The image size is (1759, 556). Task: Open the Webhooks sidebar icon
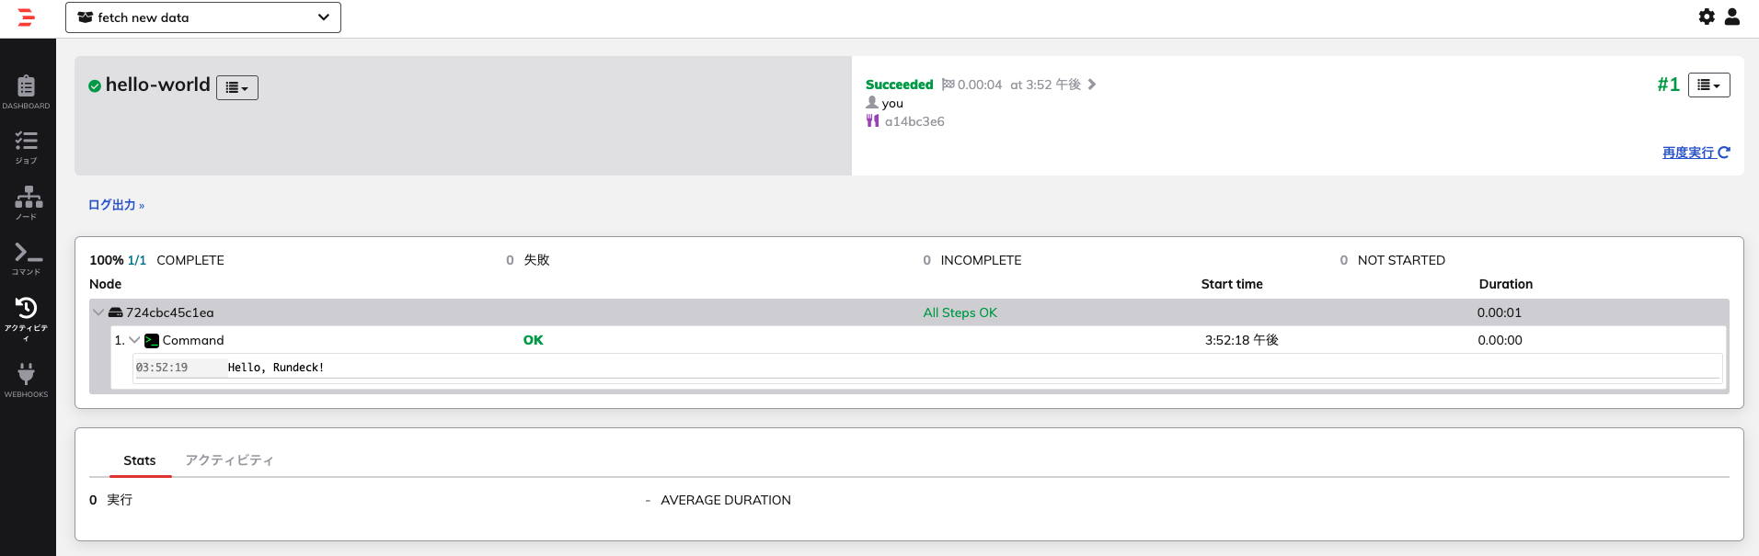click(x=26, y=380)
